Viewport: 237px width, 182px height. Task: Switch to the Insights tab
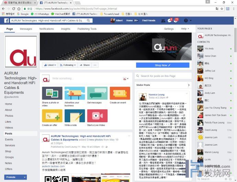click(66, 29)
